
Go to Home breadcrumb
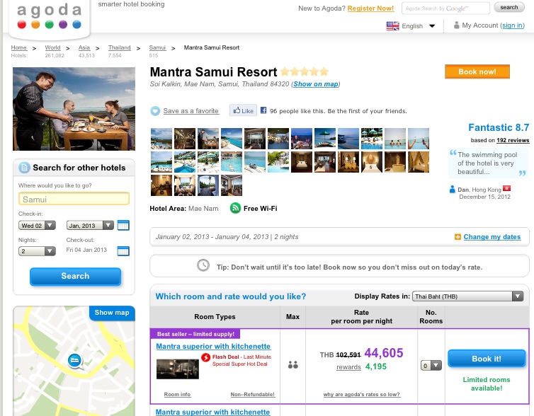(18, 47)
